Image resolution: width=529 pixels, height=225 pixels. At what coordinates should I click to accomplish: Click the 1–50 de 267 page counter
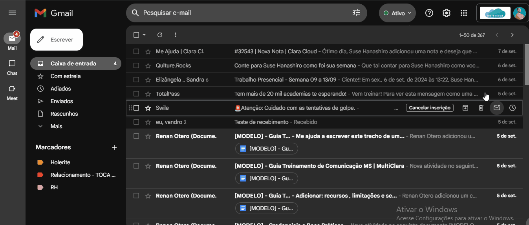pos(472,35)
